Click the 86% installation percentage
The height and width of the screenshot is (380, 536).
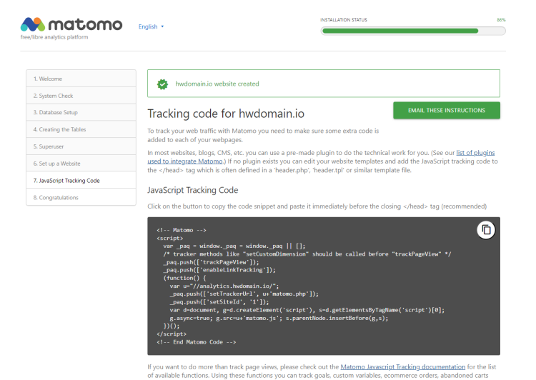[x=501, y=20]
